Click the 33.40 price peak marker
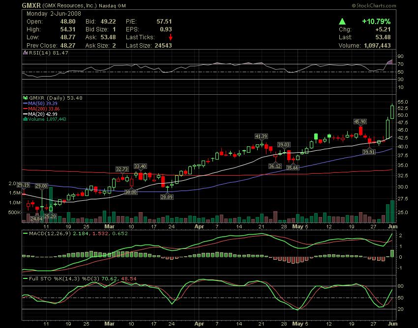Viewport: 418px width, 328px height. pyautogui.click(x=140, y=166)
